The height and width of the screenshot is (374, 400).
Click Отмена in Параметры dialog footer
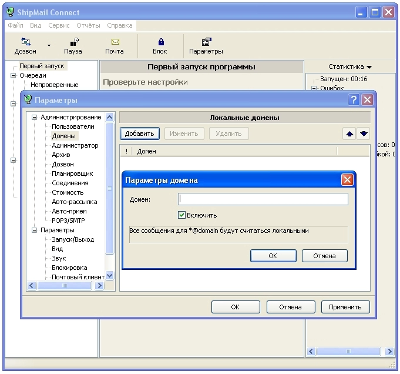(x=291, y=307)
